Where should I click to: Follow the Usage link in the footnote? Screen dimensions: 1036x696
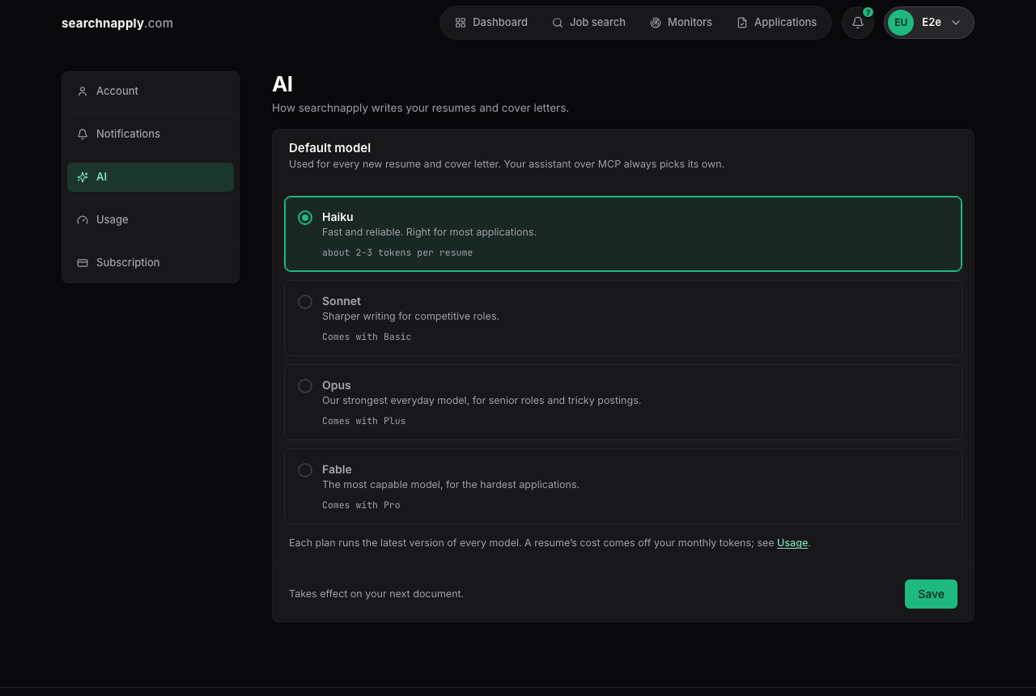click(792, 543)
